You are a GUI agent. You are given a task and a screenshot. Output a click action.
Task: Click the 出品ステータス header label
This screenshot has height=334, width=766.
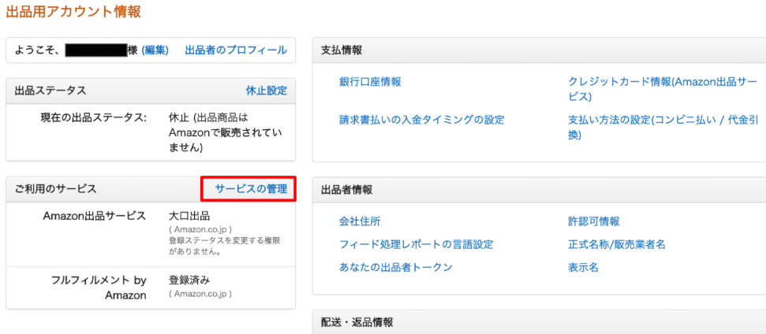50,91
